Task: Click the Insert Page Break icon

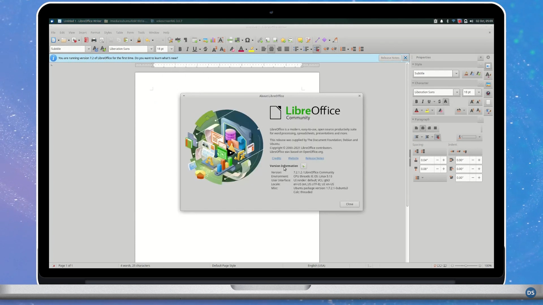Action: point(230,40)
